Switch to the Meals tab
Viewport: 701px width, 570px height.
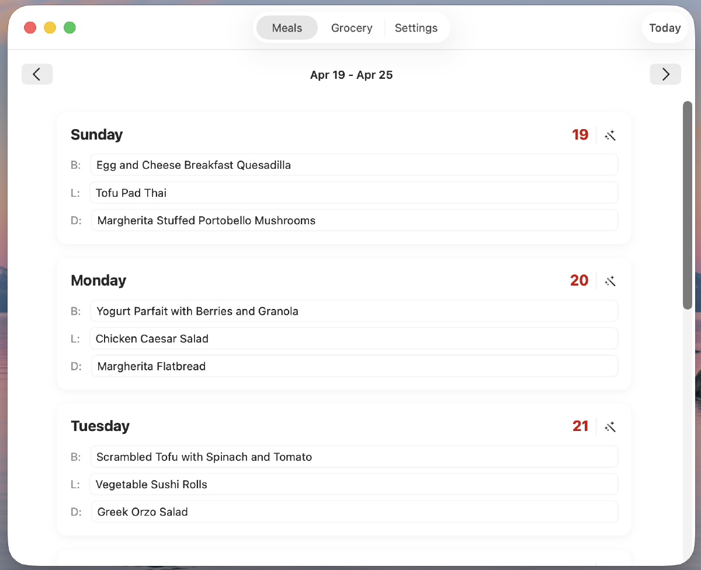tap(287, 27)
